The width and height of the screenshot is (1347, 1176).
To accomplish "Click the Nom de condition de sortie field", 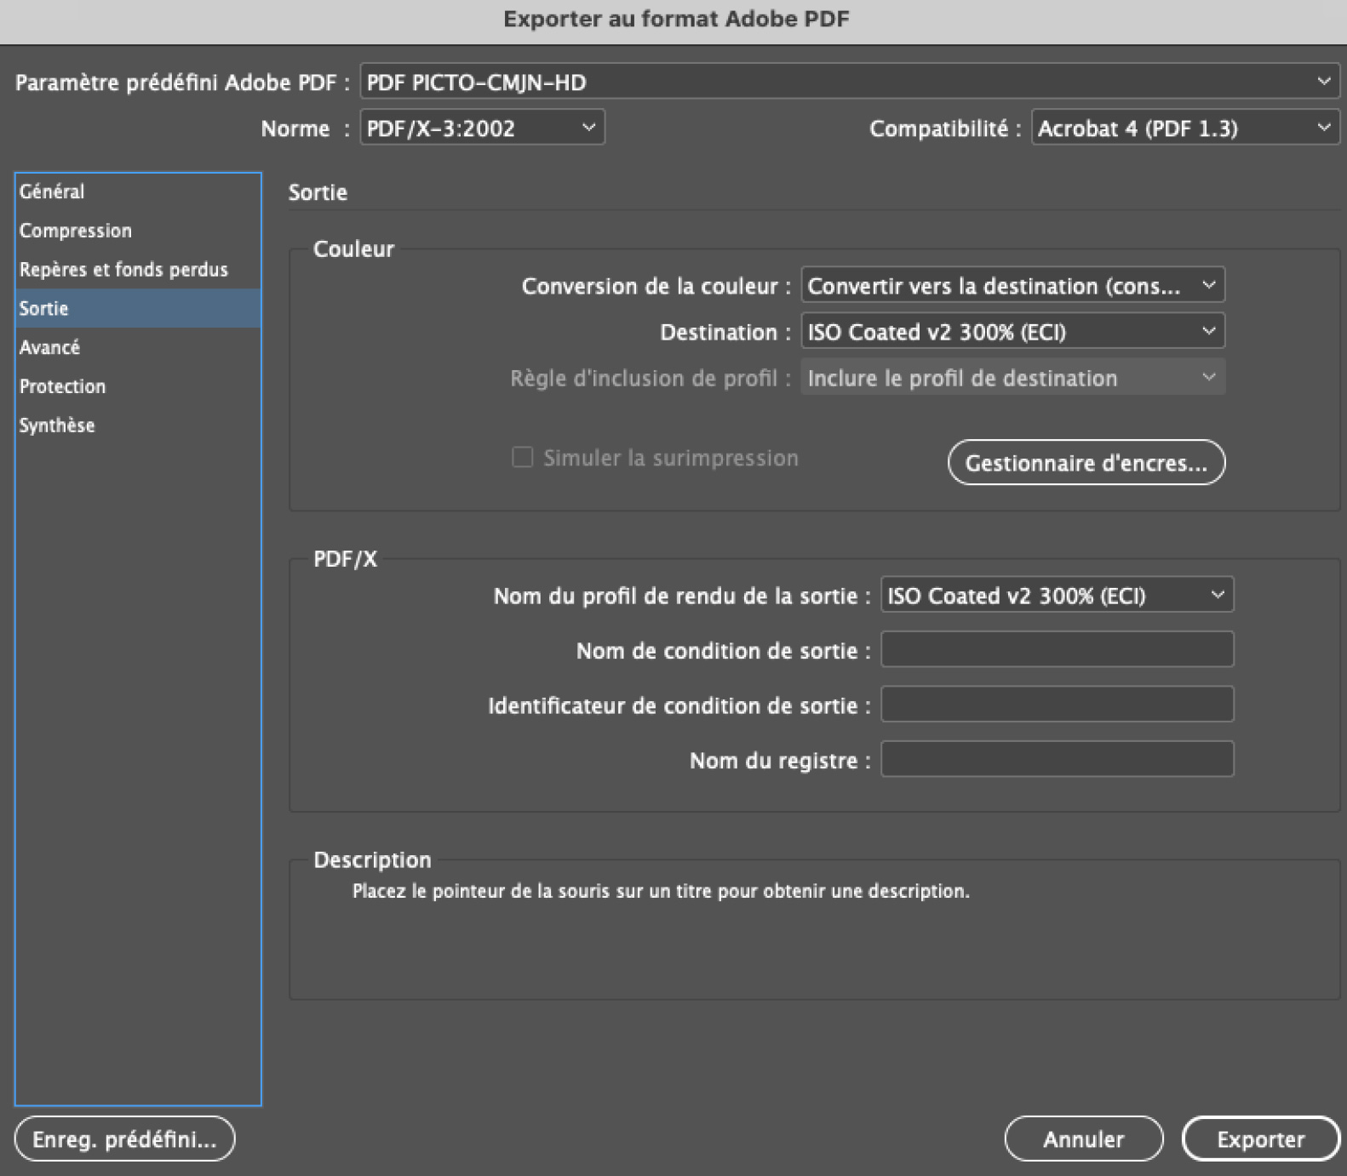I will (x=1057, y=650).
